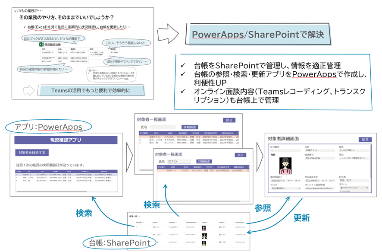Select the 花畑さくら row in the さくら-filtered list
The height and width of the screenshot is (252, 382).
click(203, 170)
